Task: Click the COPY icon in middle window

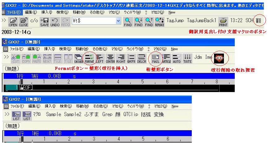Action: (x=26, y=58)
